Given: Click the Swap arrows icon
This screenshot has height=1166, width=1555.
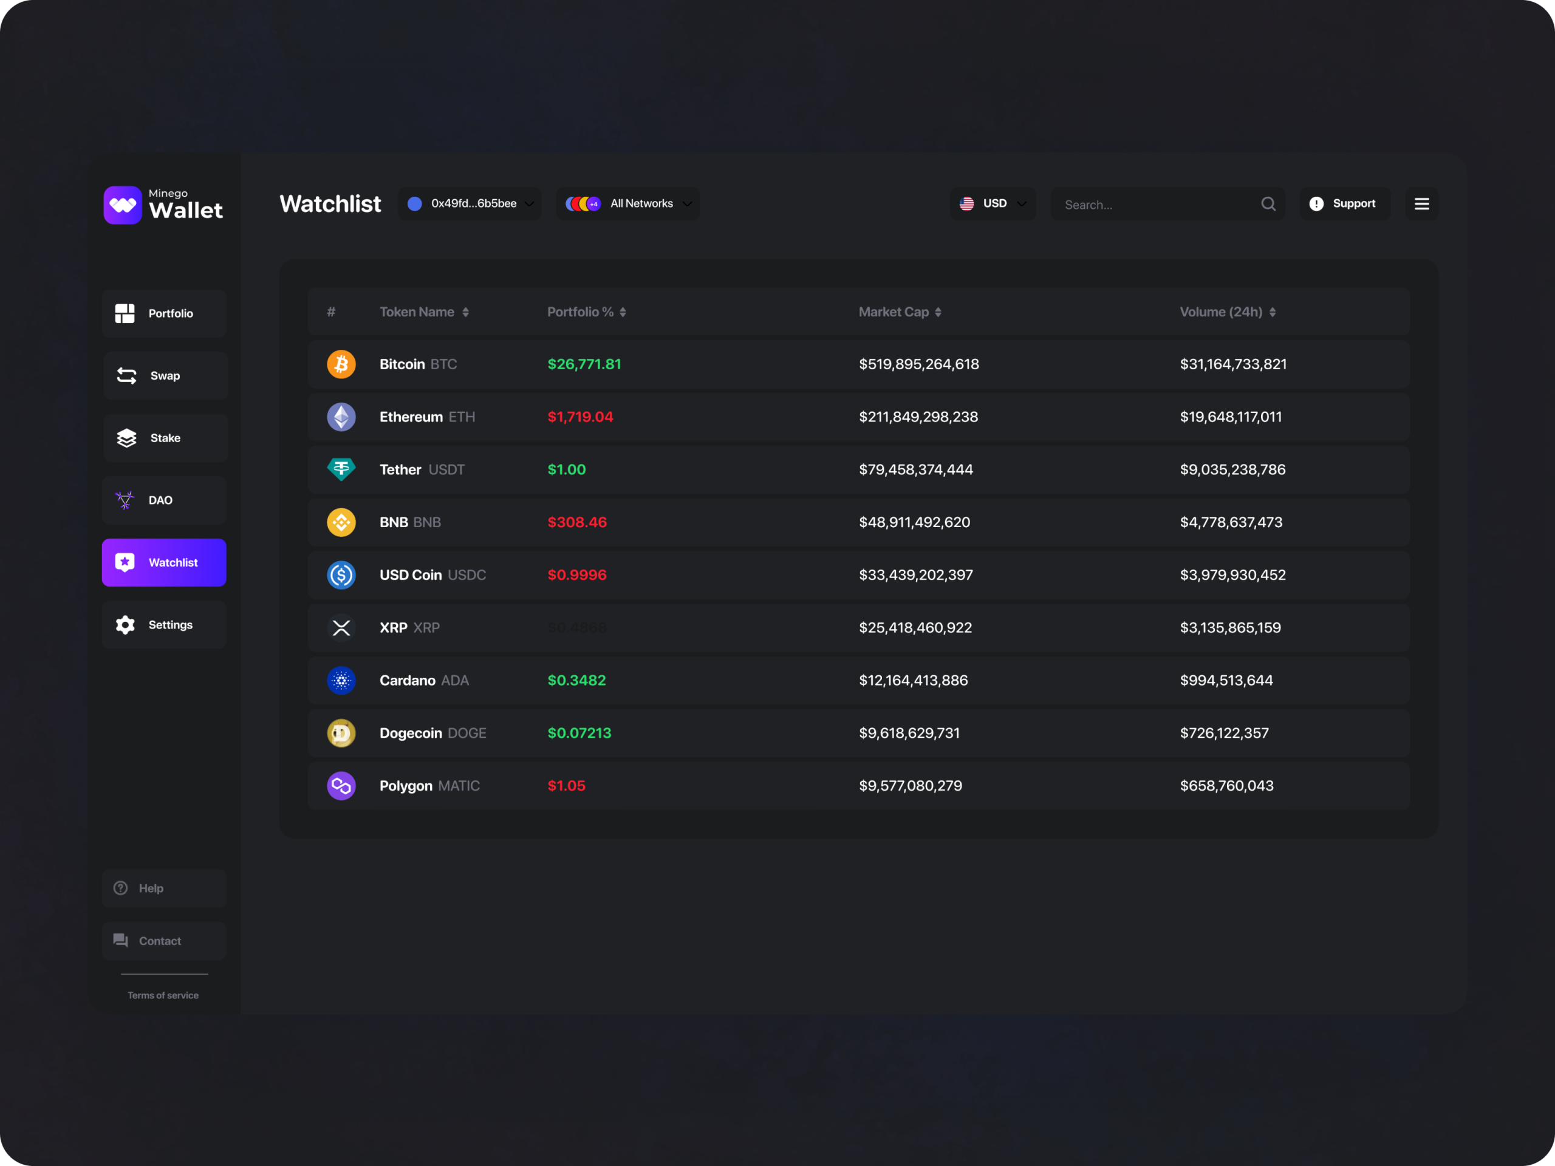Looking at the screenshot, I should (126, 376).
